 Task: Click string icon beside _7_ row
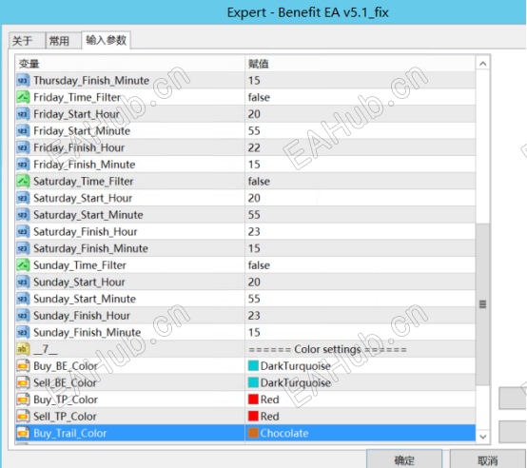[23, 349]
